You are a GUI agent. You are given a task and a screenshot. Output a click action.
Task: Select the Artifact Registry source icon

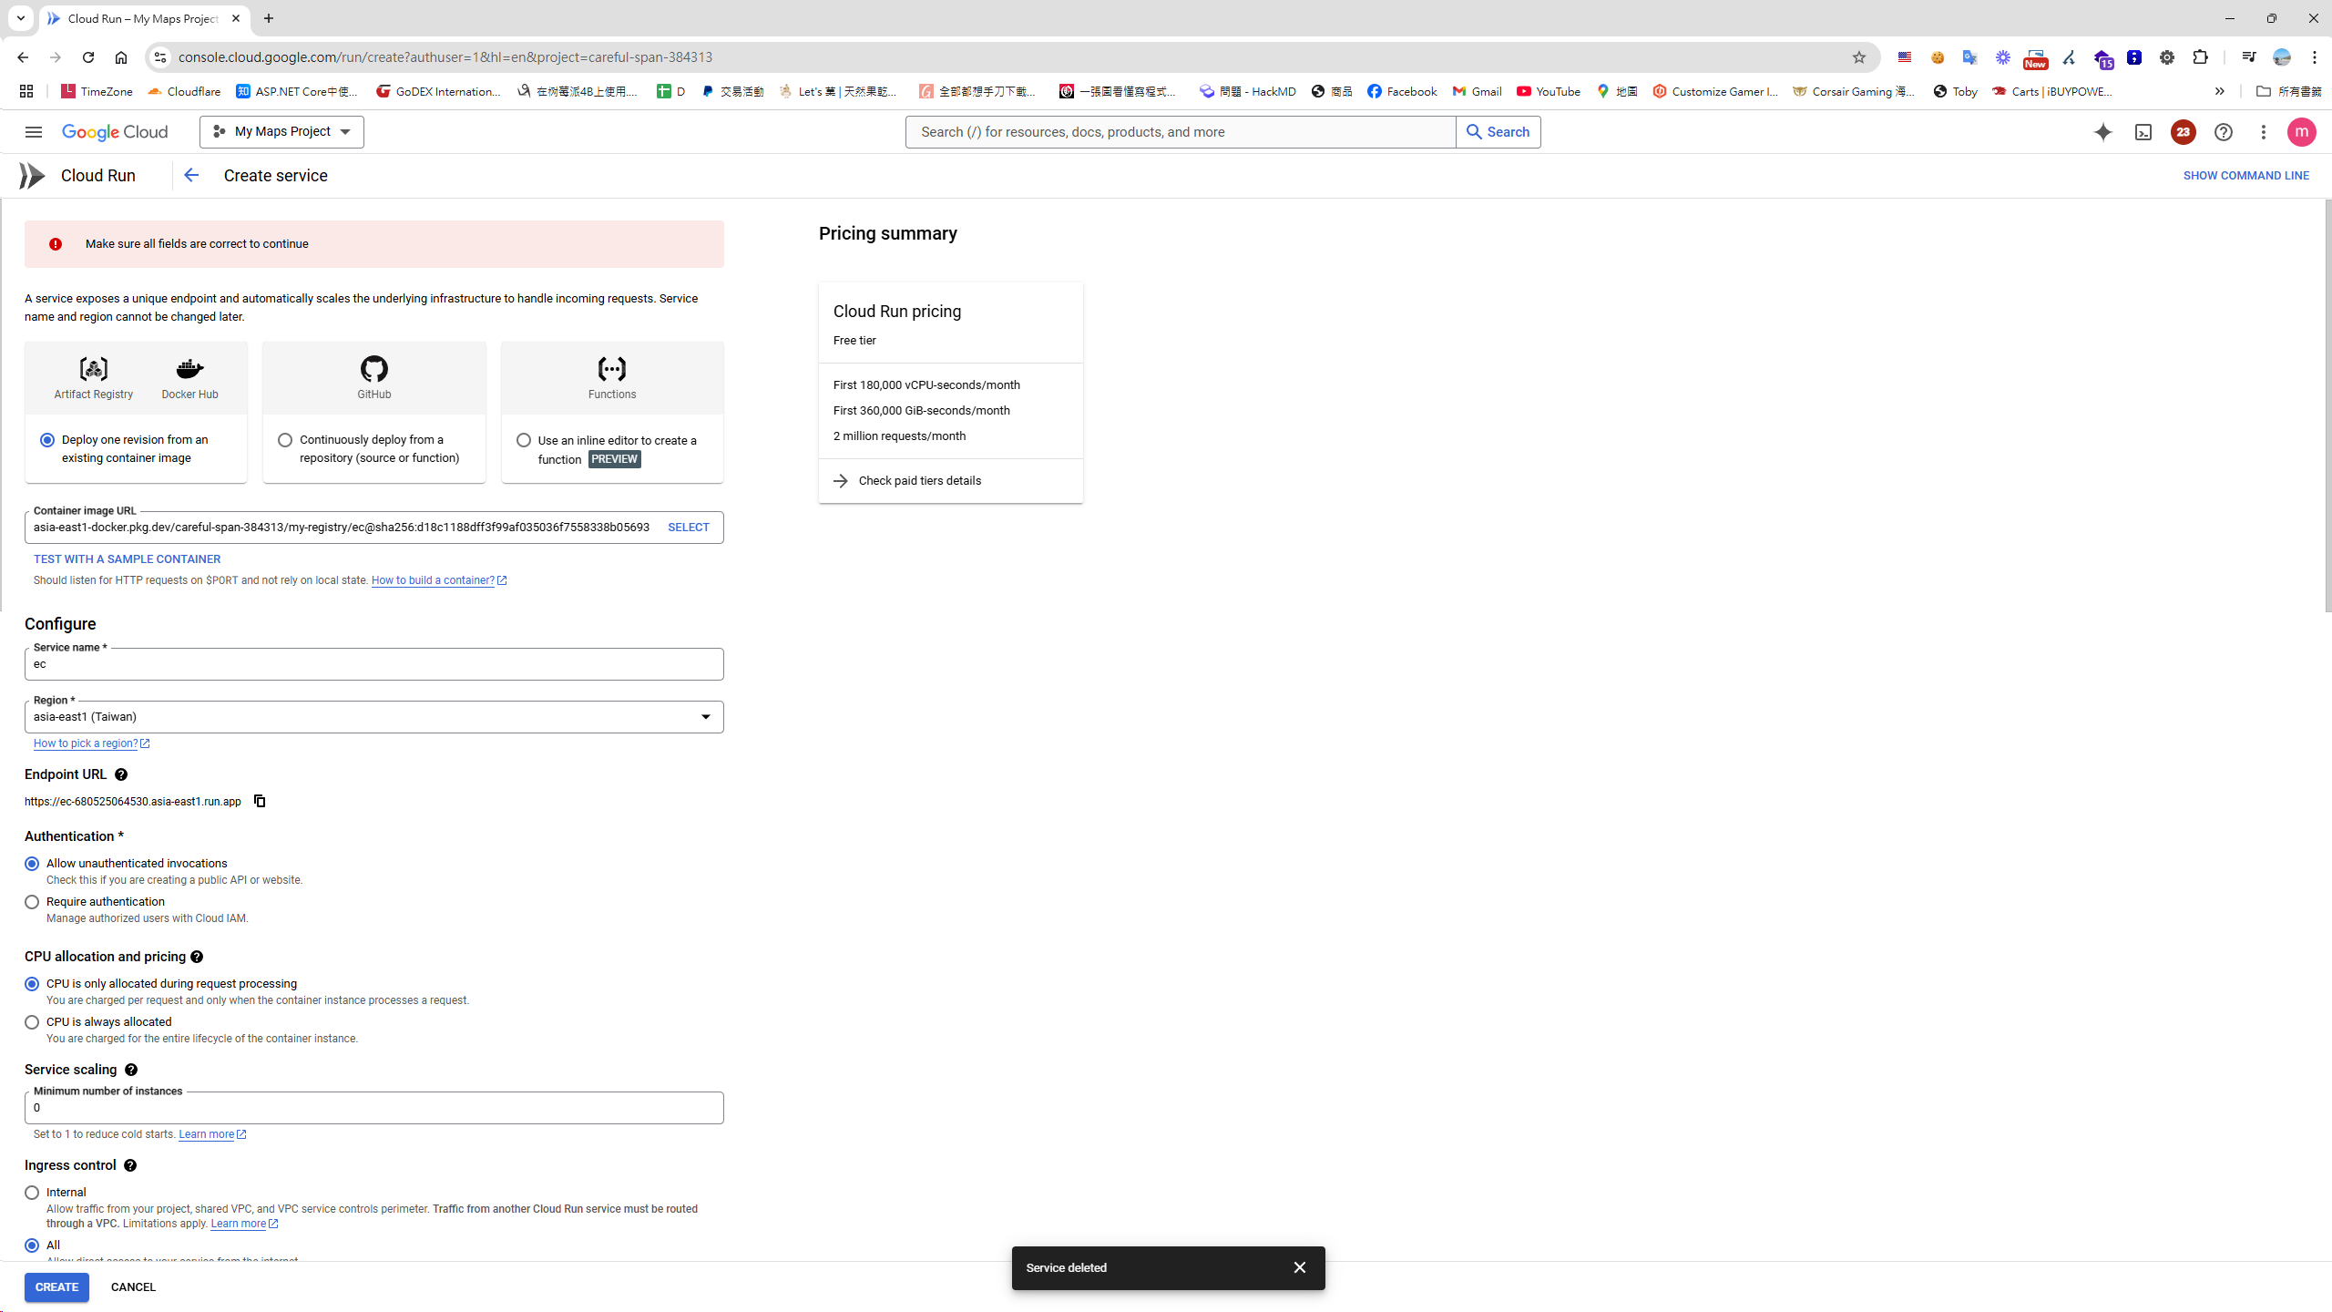pyautogui.click(x=93, y=369)
